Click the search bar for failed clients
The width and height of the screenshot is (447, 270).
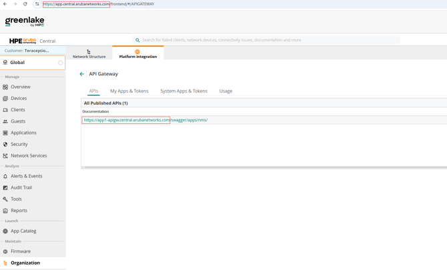click(266, 40)
